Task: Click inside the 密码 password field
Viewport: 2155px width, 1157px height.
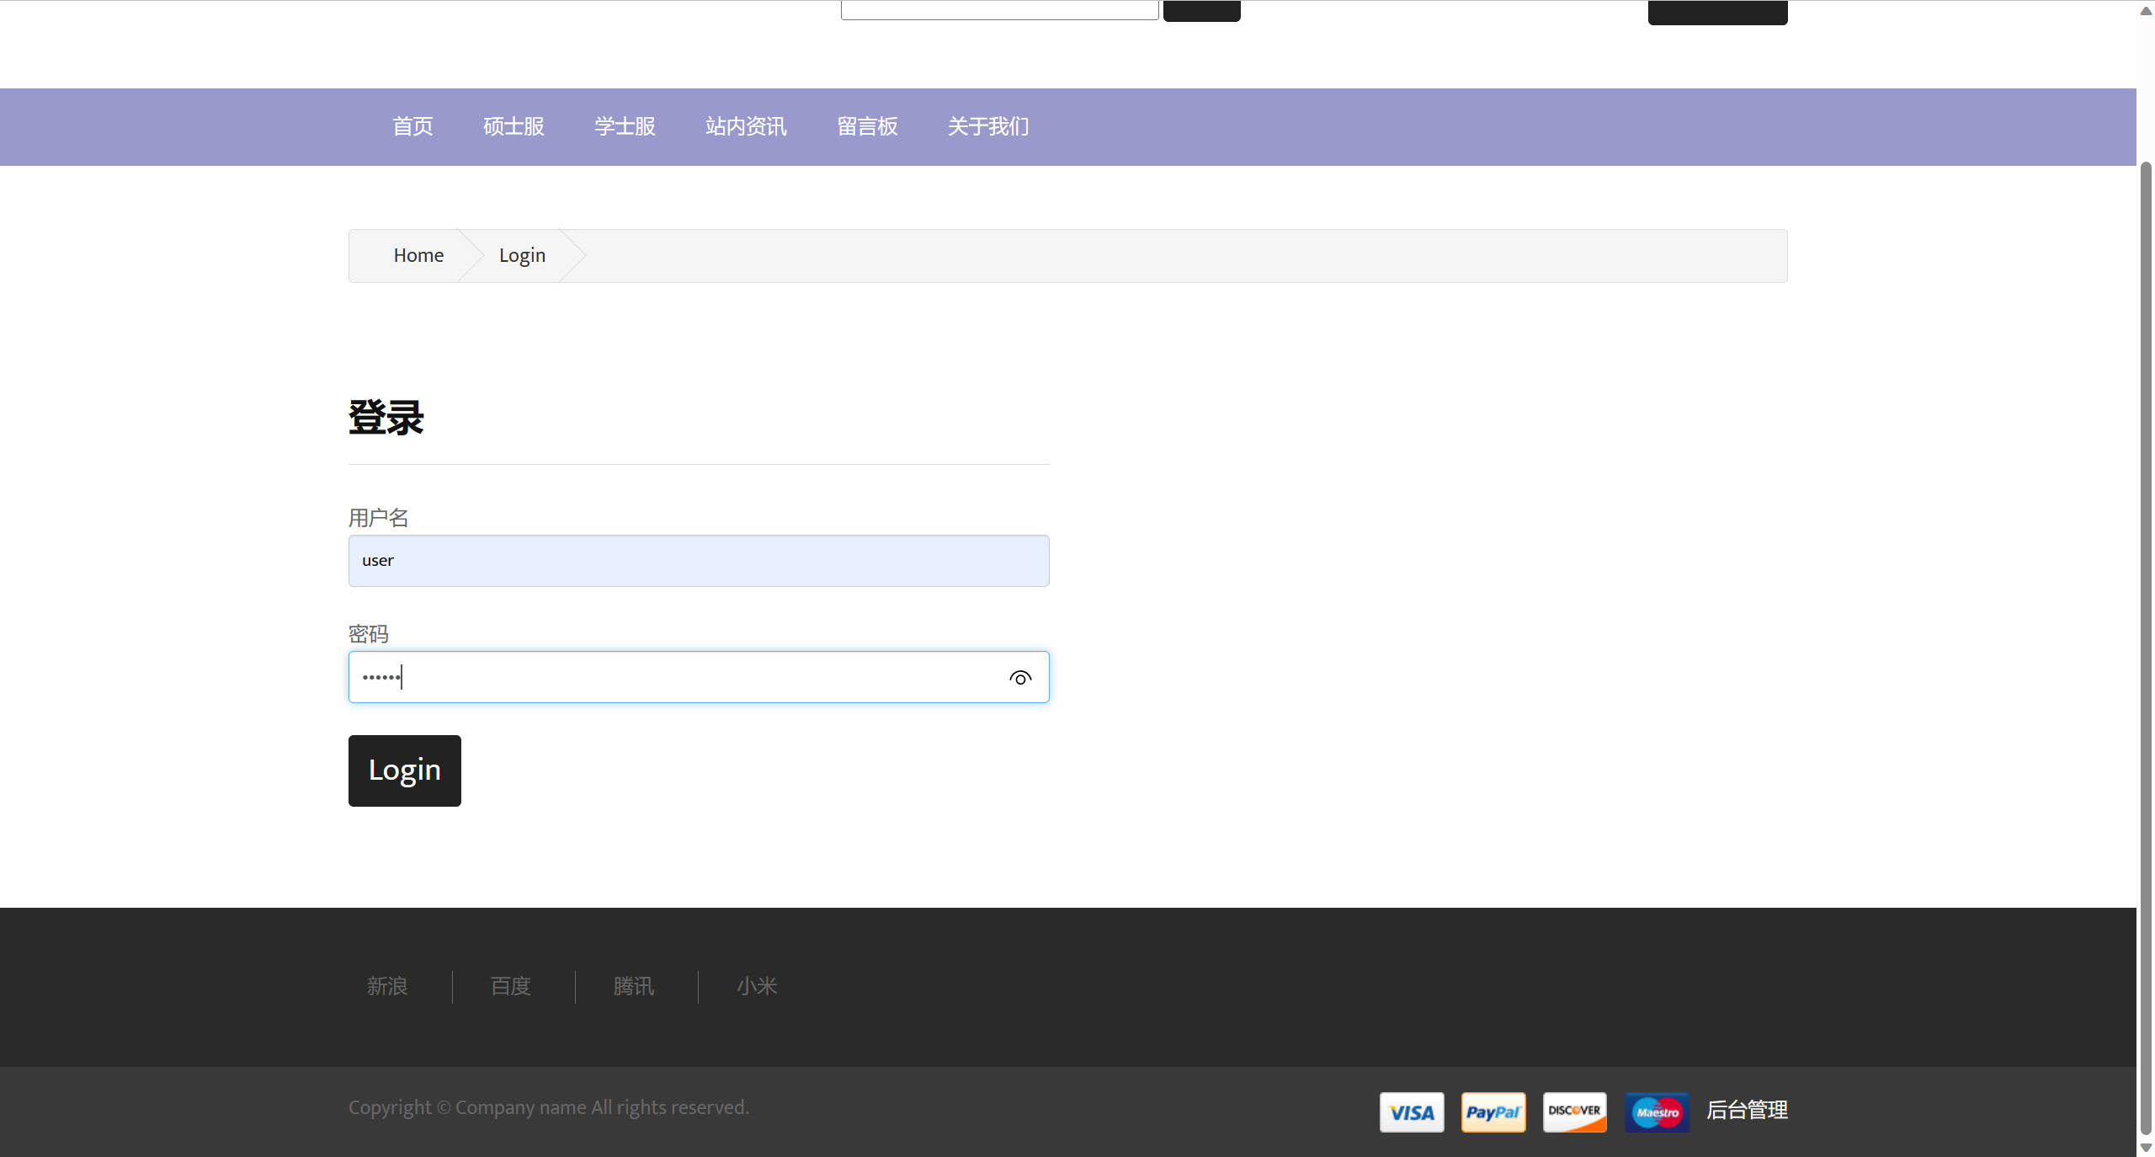Action: (x=673, y=677)
